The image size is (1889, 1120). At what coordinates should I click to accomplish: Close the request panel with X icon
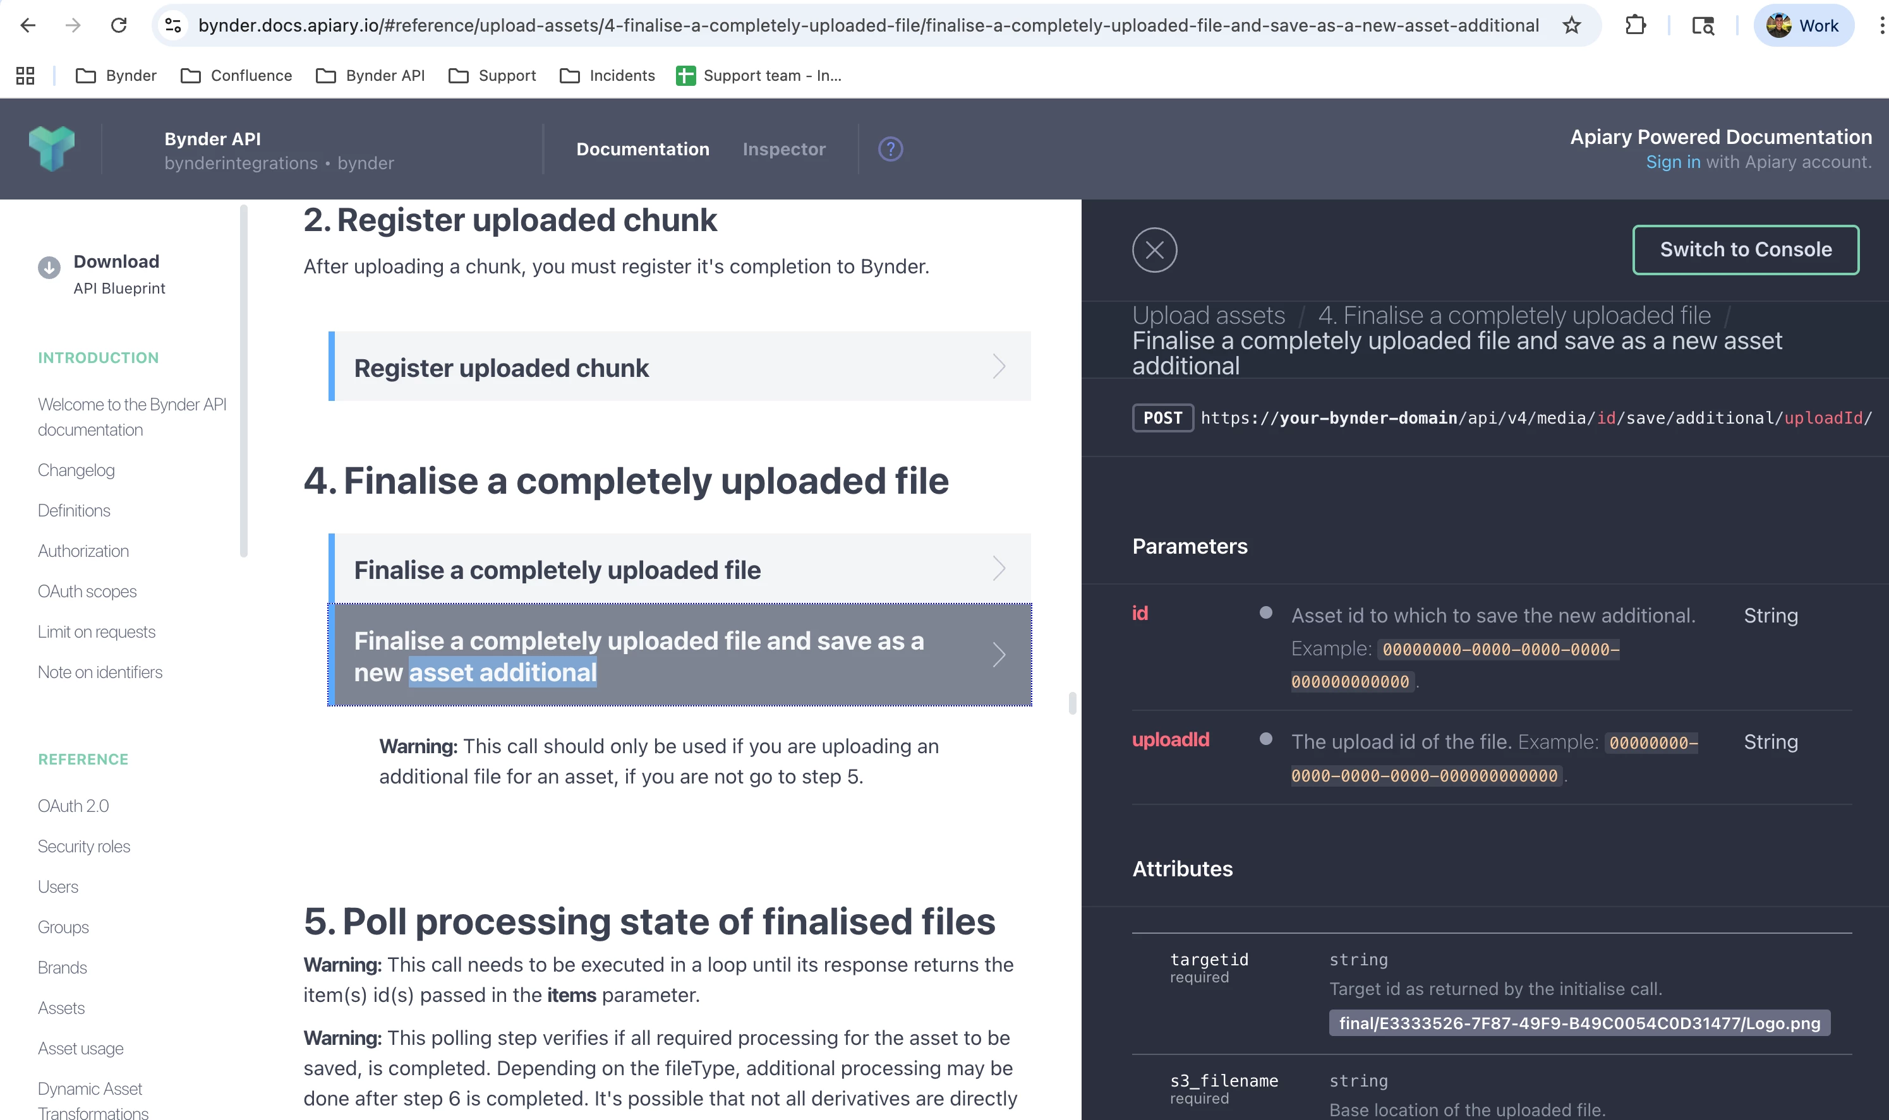(x=1154, y=250)
